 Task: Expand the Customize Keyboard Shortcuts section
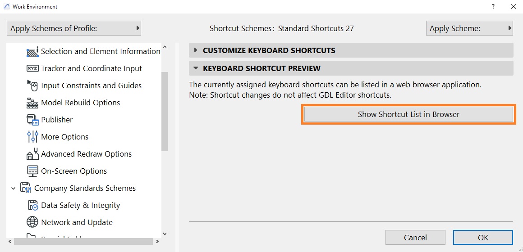(196, 50)
